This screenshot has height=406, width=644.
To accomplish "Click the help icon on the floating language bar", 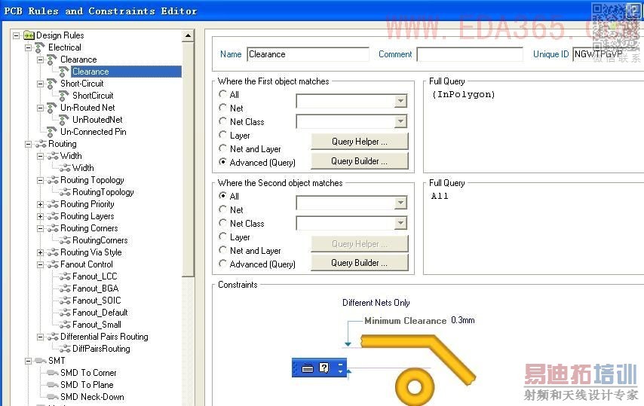I will 324,368.
